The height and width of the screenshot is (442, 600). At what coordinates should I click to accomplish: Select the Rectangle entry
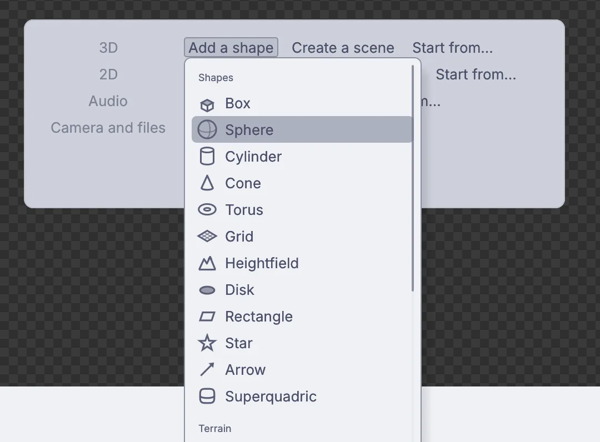[x=302, y=317]
